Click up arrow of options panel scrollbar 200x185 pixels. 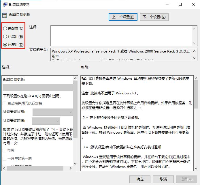point(76,78)
